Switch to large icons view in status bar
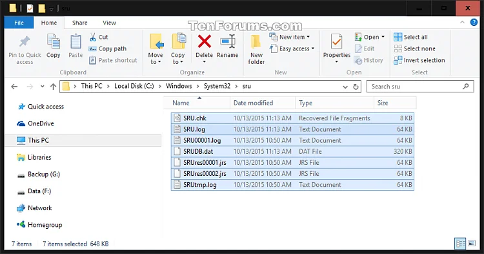This screenshot has width=484, height=254. pyautogui.click(x=472, y=244)
